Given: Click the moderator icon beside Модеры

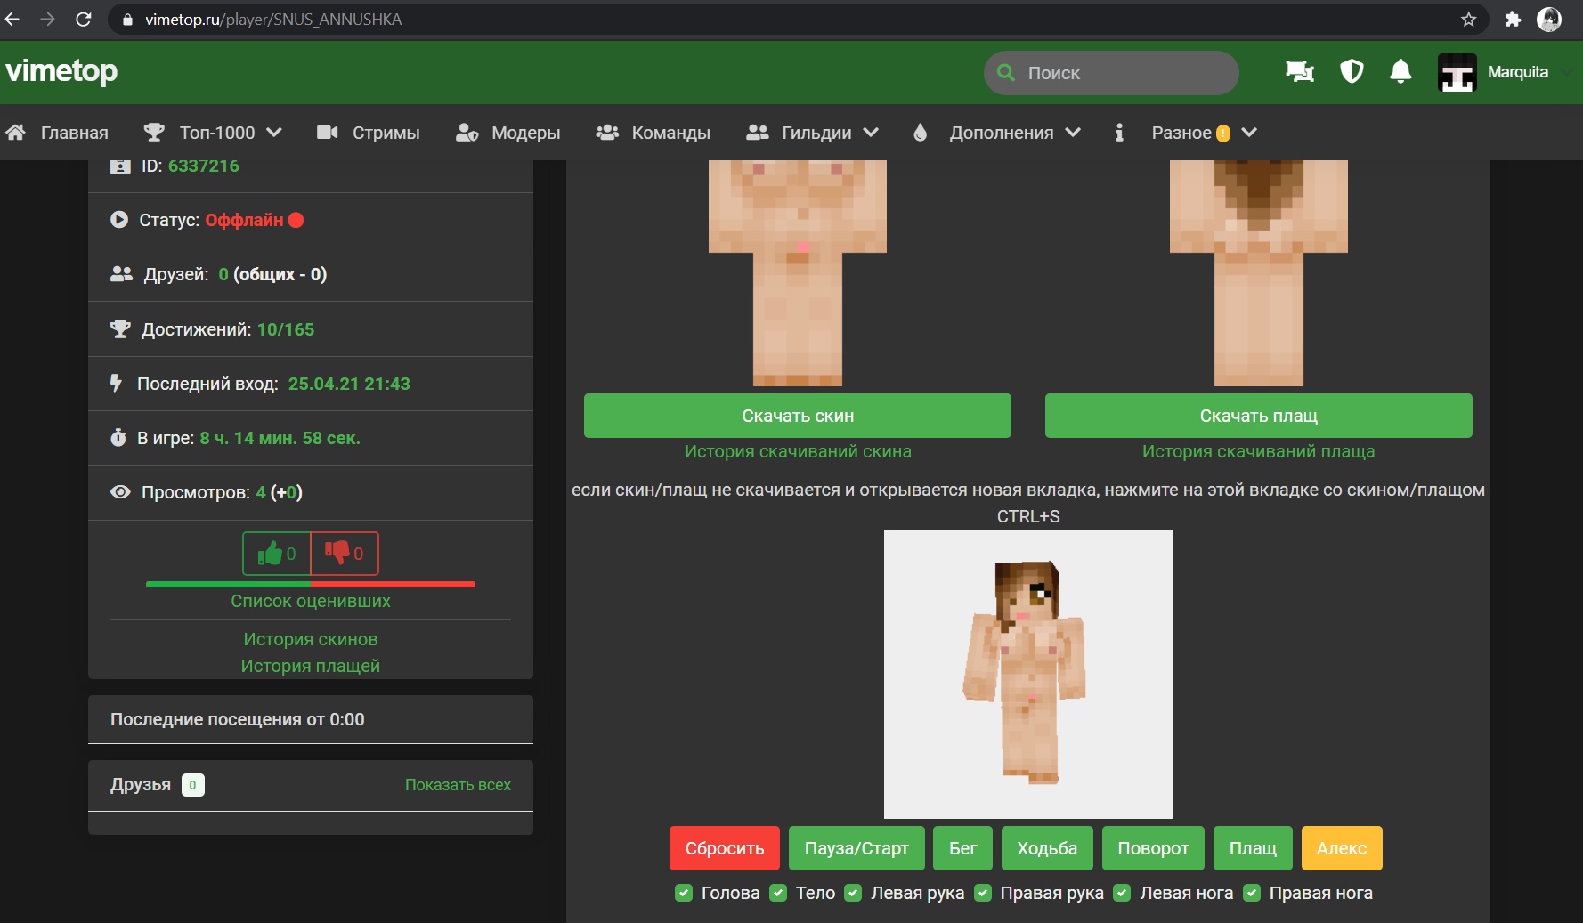Looking at the screenshot, I should coord(467,133).
